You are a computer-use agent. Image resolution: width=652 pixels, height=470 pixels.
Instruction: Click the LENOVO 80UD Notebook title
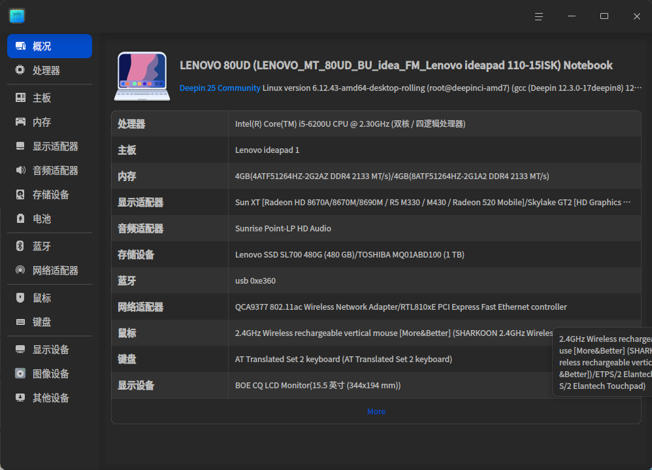[396, 65]
